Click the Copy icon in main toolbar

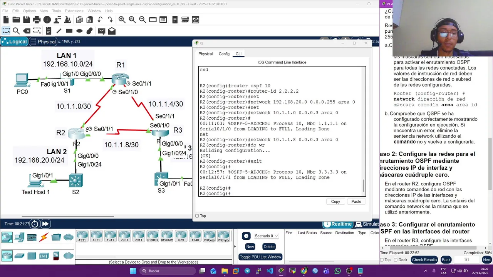point(79,20)
